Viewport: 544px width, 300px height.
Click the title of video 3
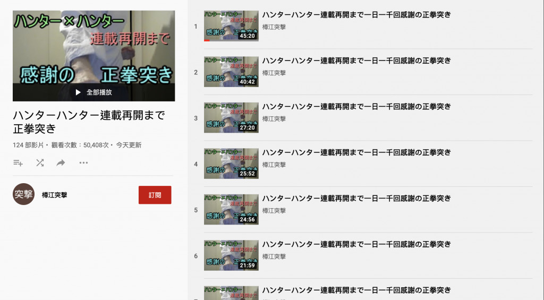coord(356,107)
